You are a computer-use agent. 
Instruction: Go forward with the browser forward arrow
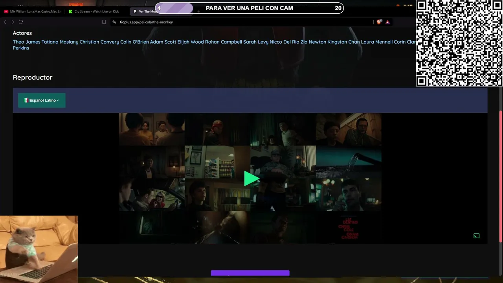click(13, 22)
